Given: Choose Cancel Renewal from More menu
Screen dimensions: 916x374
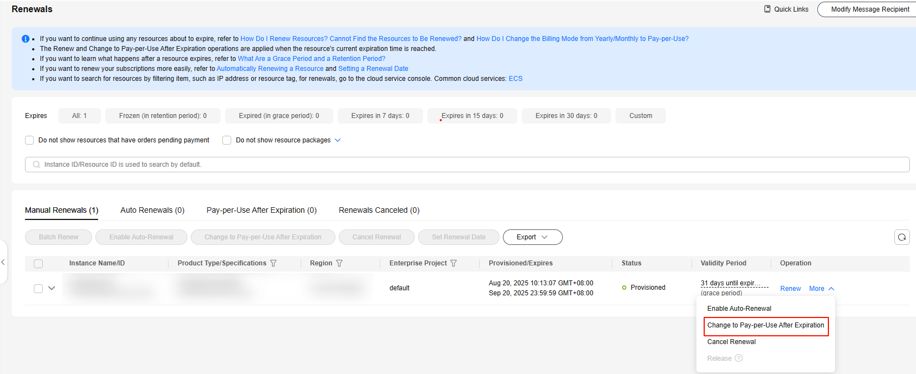Looking at the screenshot, I should (x=731, y=342).
